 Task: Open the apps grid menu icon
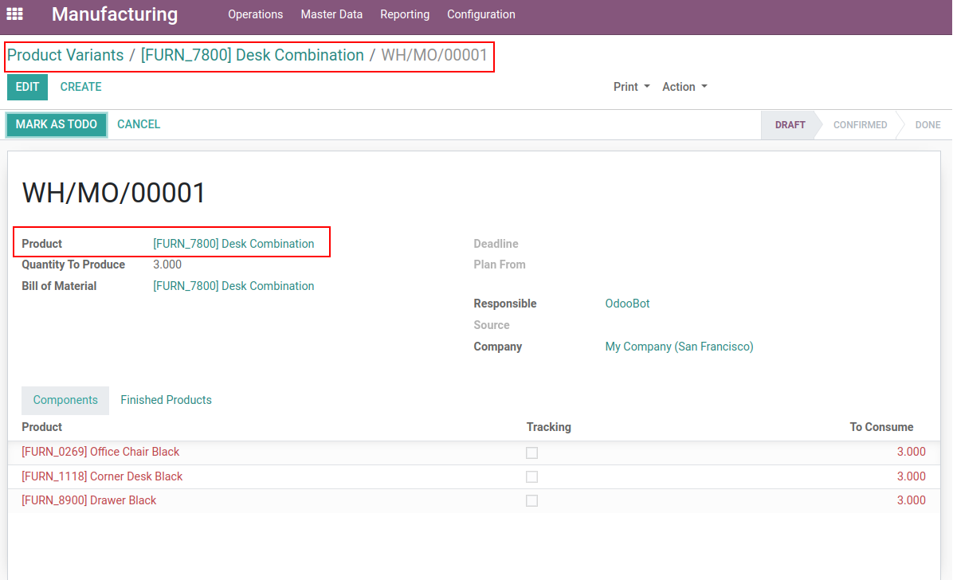pos(14,14)
